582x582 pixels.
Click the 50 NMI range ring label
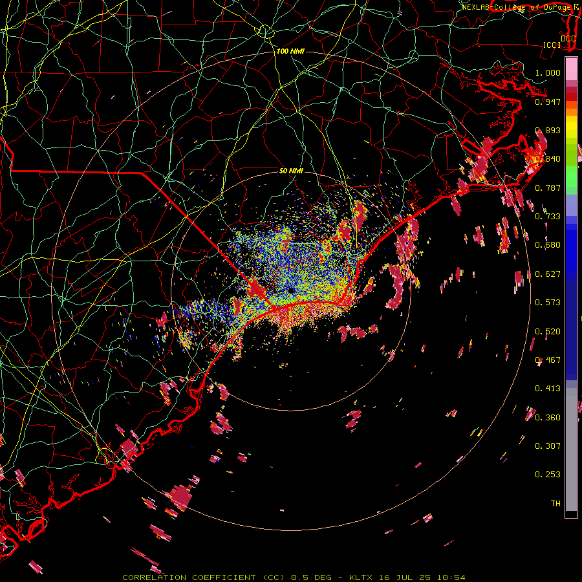point(290,171)
